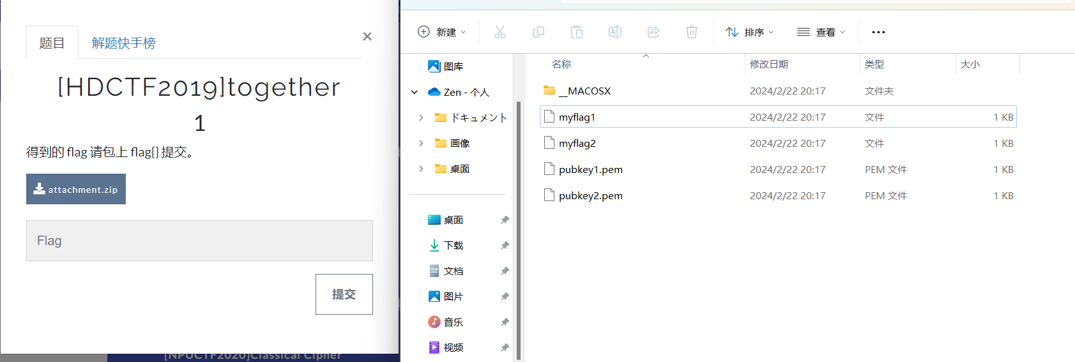The image size is (1075, 362).
Task: Select 图库 Gallery in navigation pane
Action: pyautogui.click(x=446, y=66)
